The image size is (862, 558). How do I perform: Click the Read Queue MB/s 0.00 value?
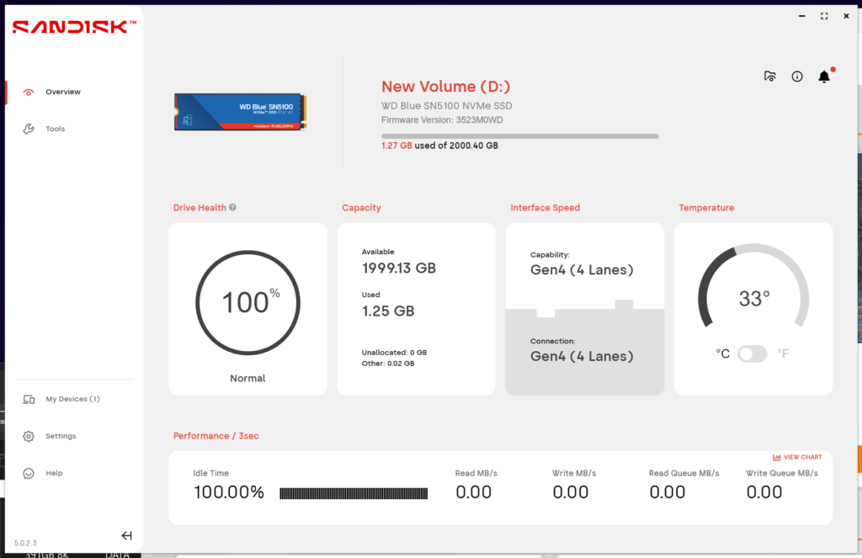pos(668,492)
